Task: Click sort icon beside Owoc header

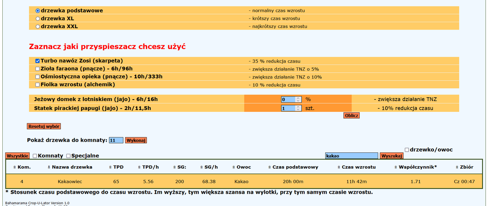Action: click(x=233, y=167)
